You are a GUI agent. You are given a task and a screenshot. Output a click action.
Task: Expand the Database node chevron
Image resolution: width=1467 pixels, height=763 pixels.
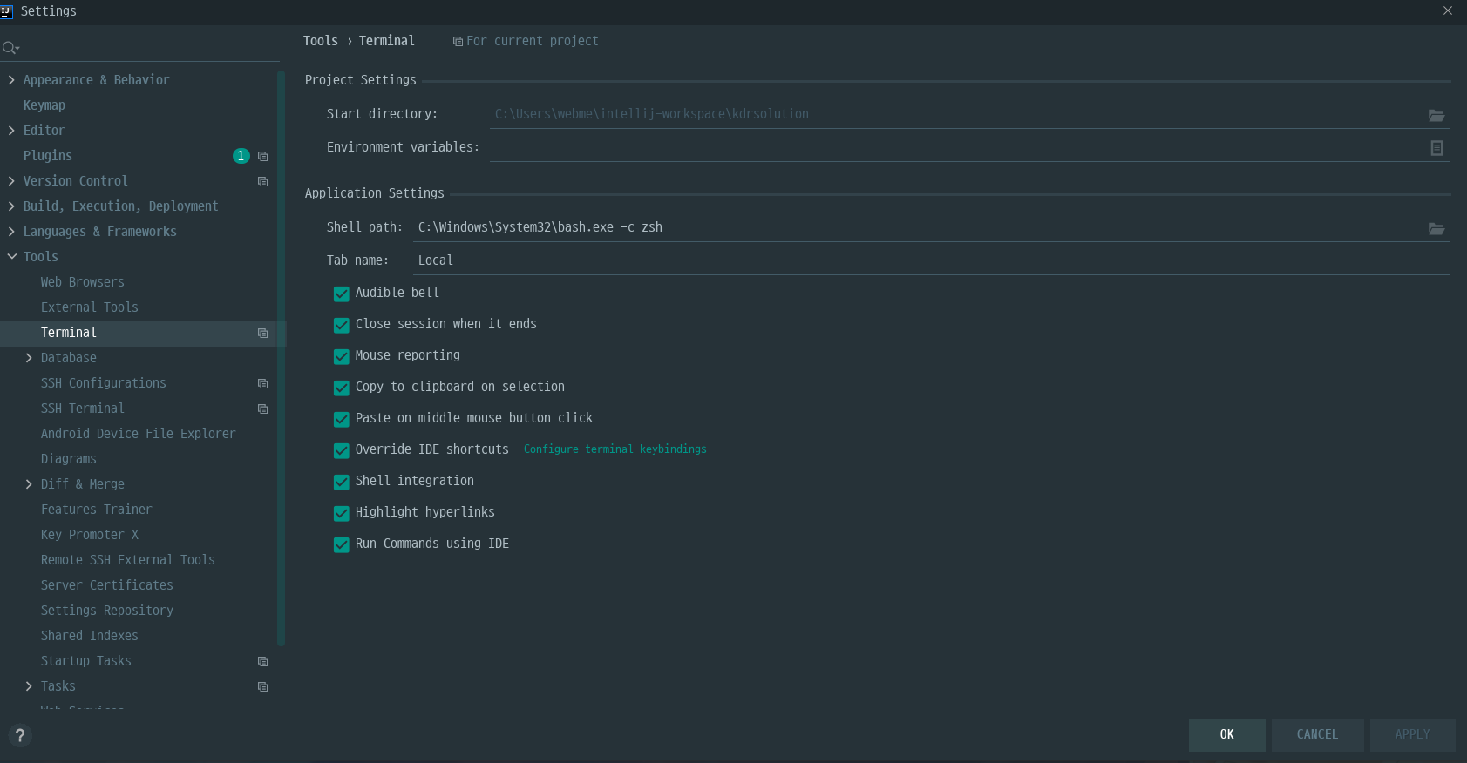[29, 358]
